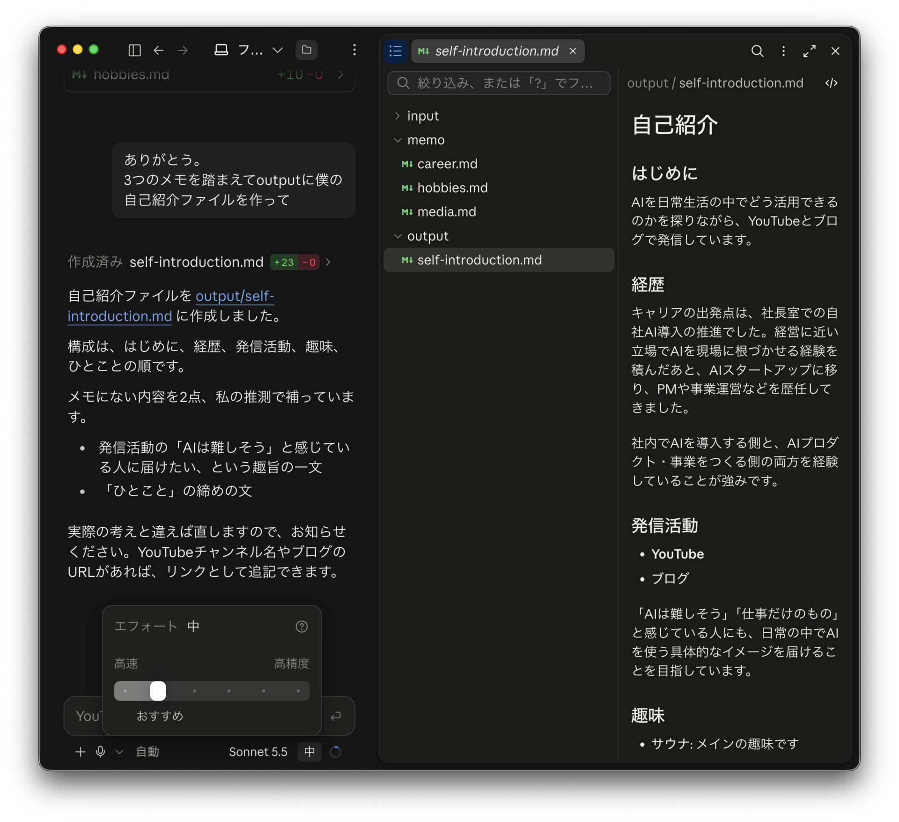Select the self-introduction.md editor tab
The width and height of the screenshot is (899, 822).
[x=497, y=51]
